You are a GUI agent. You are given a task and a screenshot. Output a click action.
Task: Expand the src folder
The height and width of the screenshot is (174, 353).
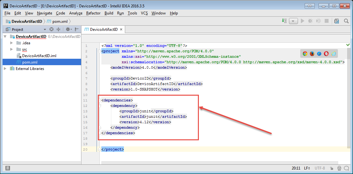click(x=12, y=49)
